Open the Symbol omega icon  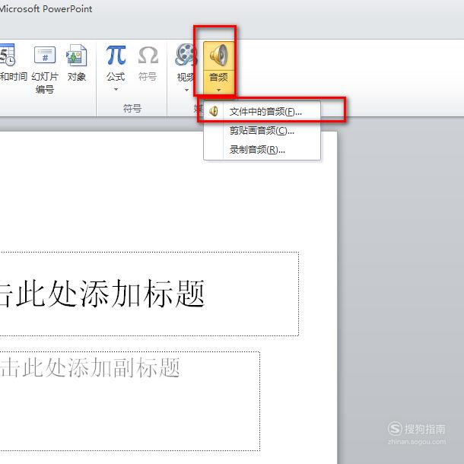(x=148, y=55)
